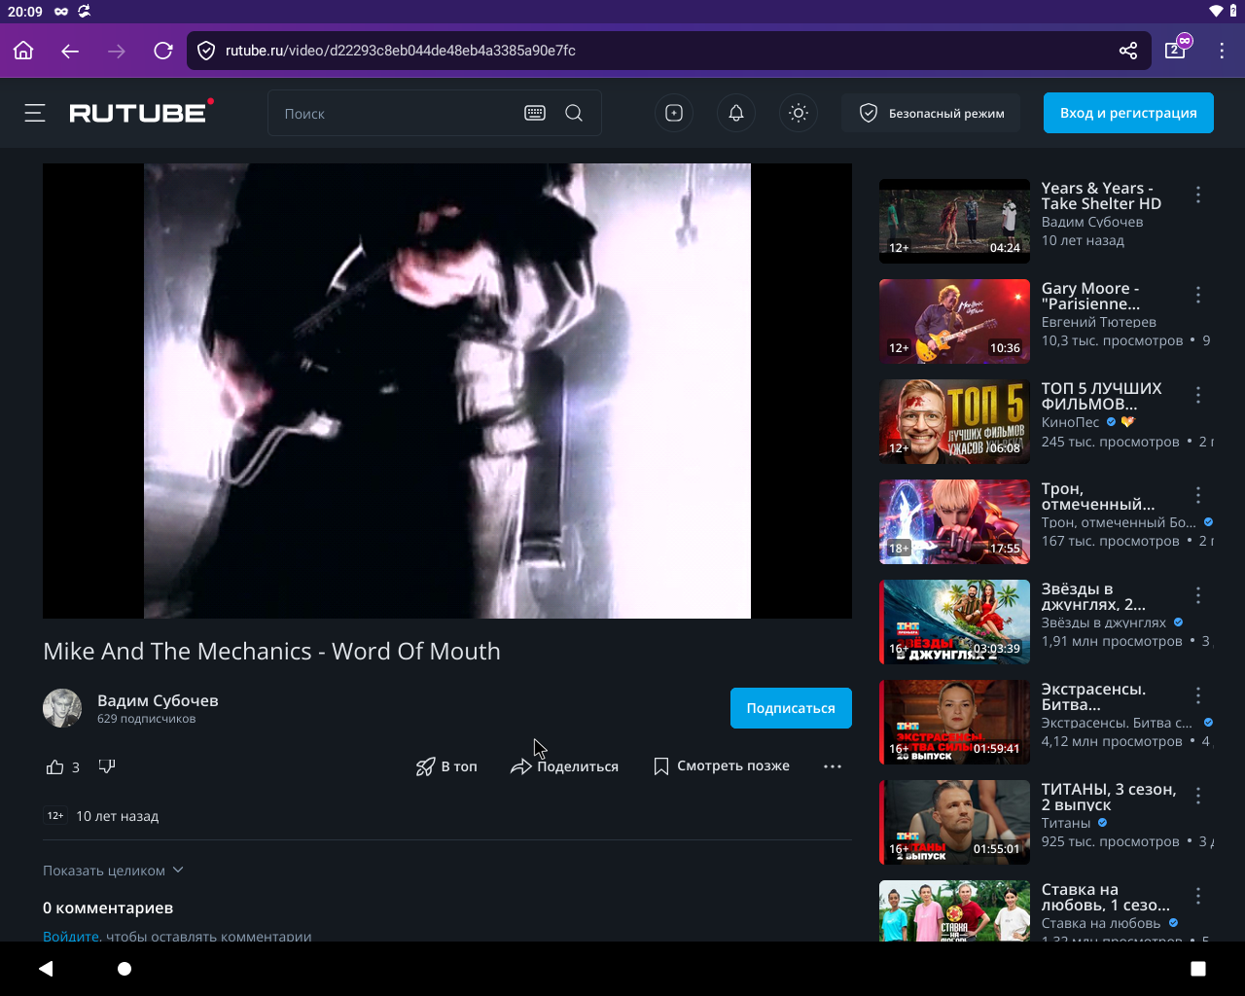Viewport: 1245px width, 996px height.
Task: Open more actions three-dot menu under video
Action: 833,766
